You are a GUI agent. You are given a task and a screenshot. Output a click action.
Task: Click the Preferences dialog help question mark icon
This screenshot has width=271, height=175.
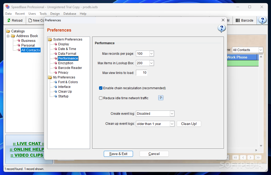221,28
